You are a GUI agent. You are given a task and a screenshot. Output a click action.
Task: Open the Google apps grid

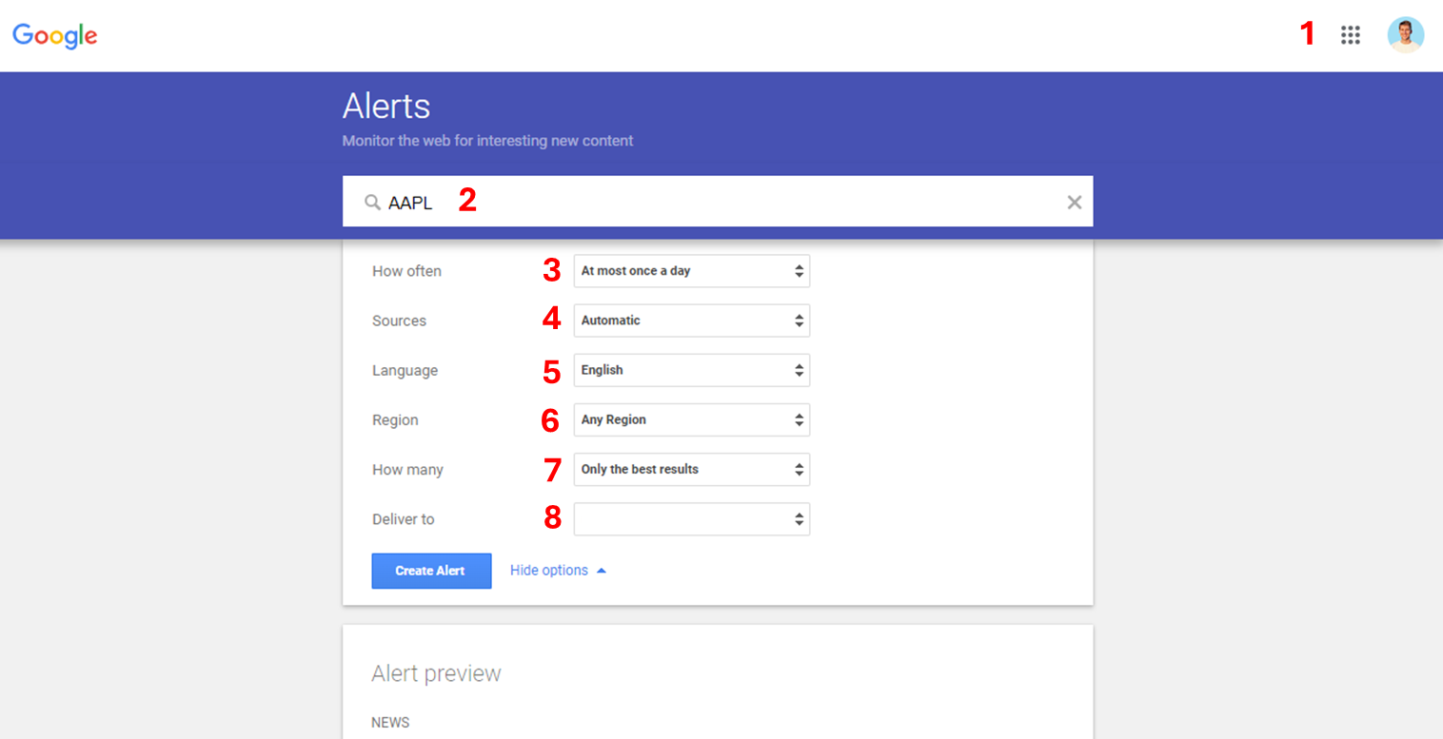pyautogui.click(x=1350, y=35)
